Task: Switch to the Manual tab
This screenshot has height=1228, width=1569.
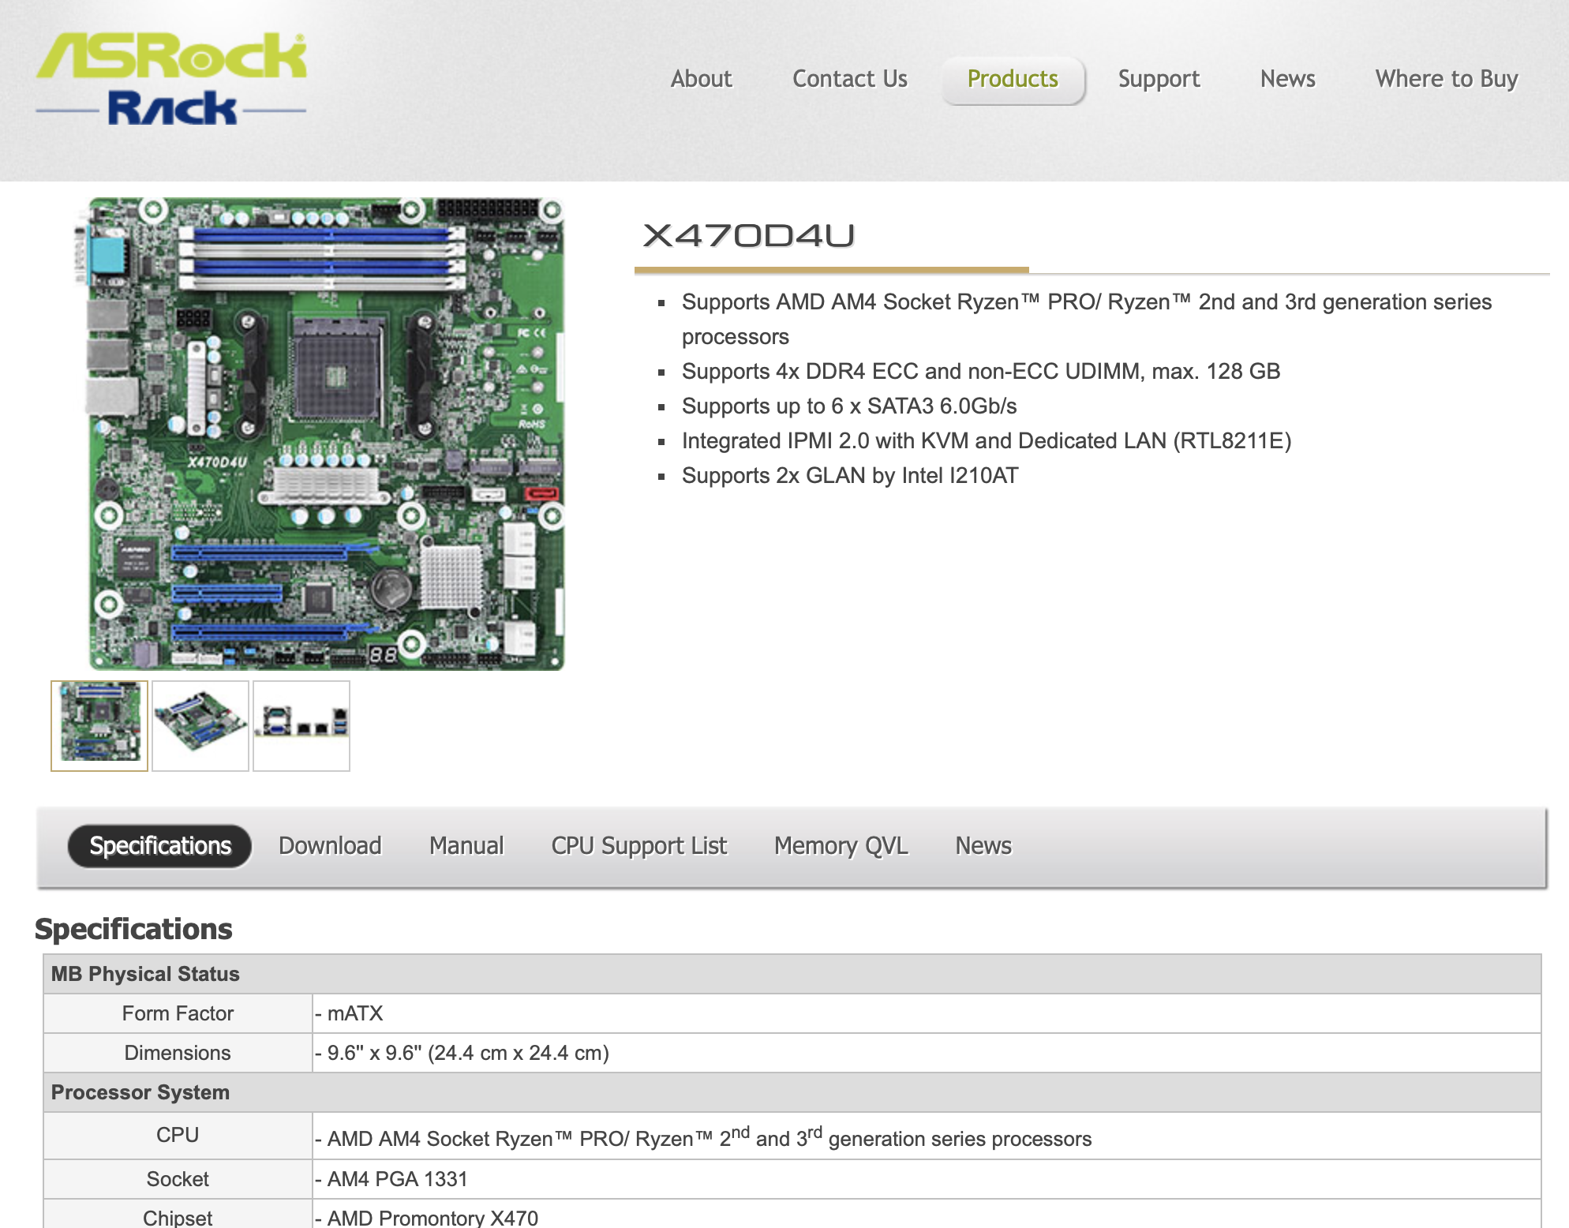Action: coord(466,846)
